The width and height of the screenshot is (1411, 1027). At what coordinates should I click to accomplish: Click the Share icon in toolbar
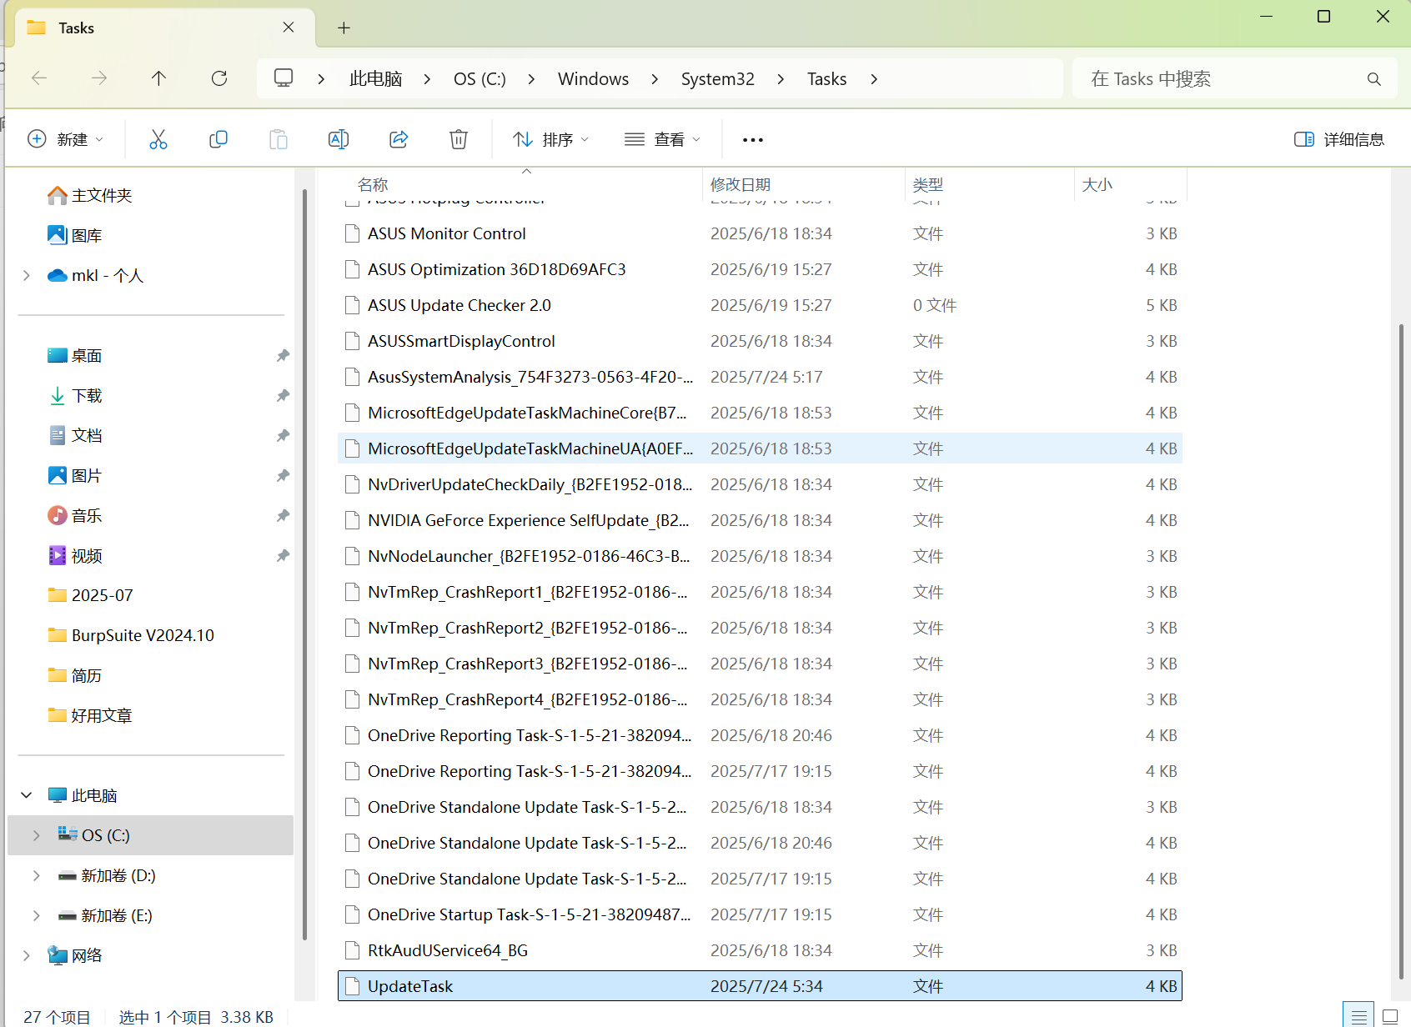point(399,139)
